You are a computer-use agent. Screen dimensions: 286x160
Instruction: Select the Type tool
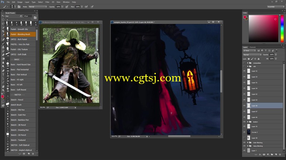3,75
